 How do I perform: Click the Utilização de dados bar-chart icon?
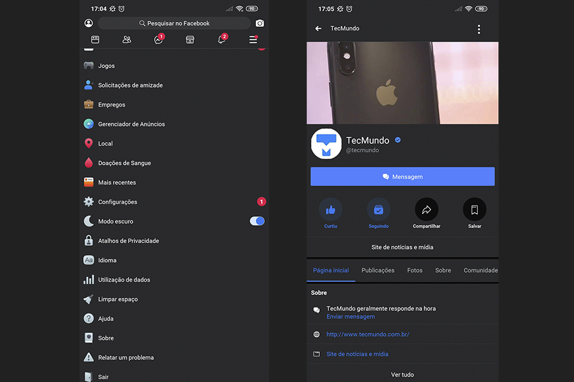click(x=88, y=279)
